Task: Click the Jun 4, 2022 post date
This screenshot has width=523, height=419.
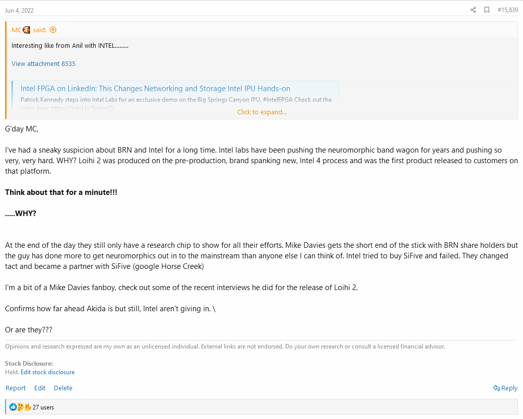Action: pos(19,11)
